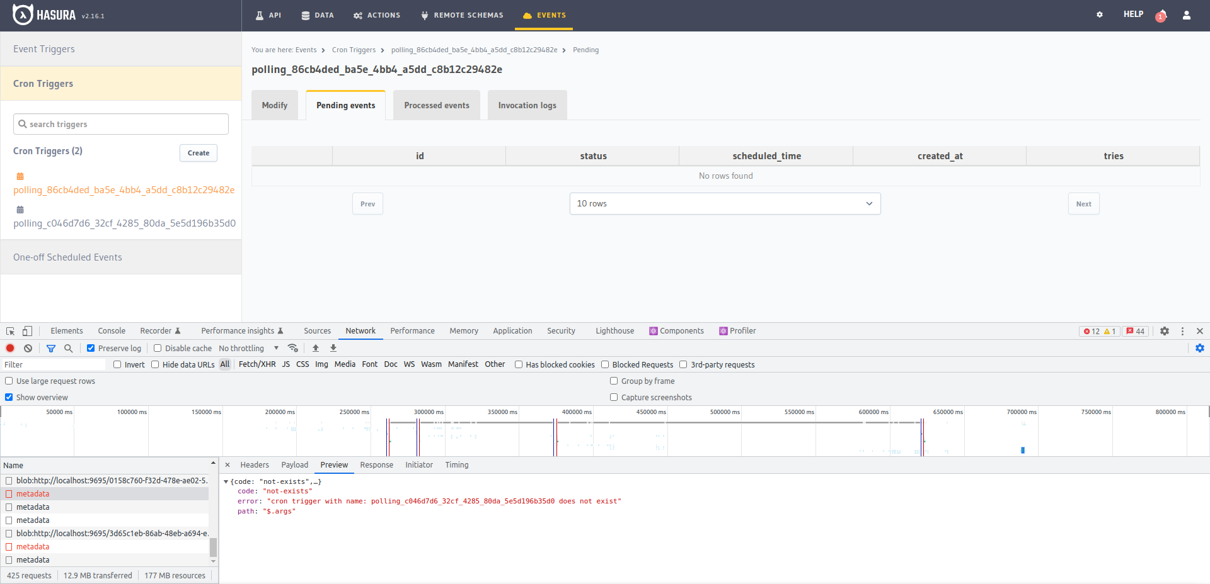Open the Response tab in DevTools

(376, 465)
